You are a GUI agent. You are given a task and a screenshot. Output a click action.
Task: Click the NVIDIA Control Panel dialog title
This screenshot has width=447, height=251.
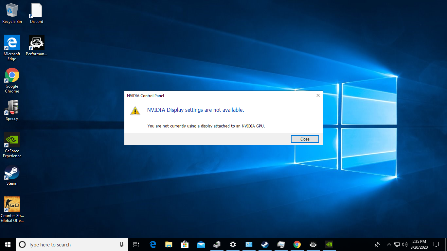146,96
